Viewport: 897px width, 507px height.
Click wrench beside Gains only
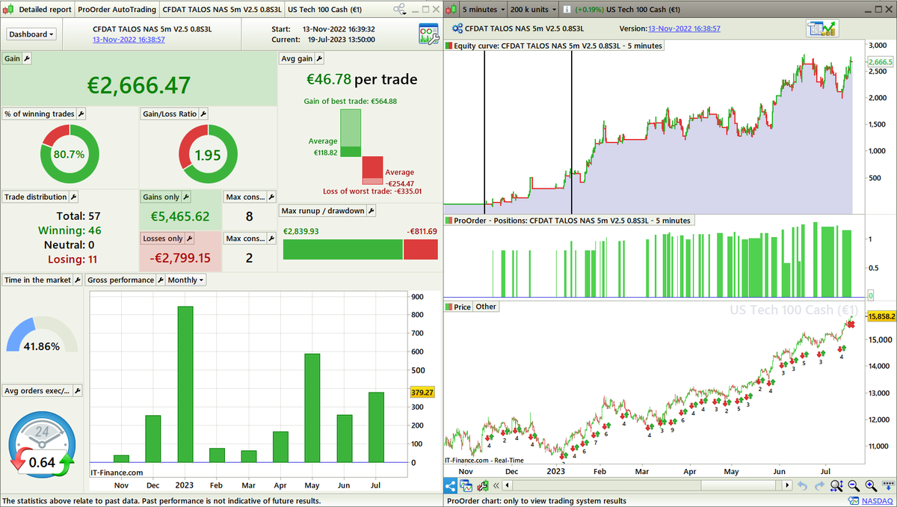click(186, 197)
